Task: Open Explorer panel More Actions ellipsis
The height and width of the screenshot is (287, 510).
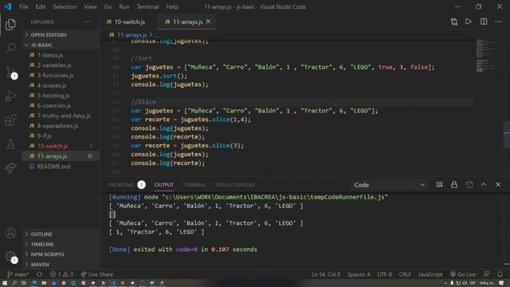Action: (x=88, y=22)
